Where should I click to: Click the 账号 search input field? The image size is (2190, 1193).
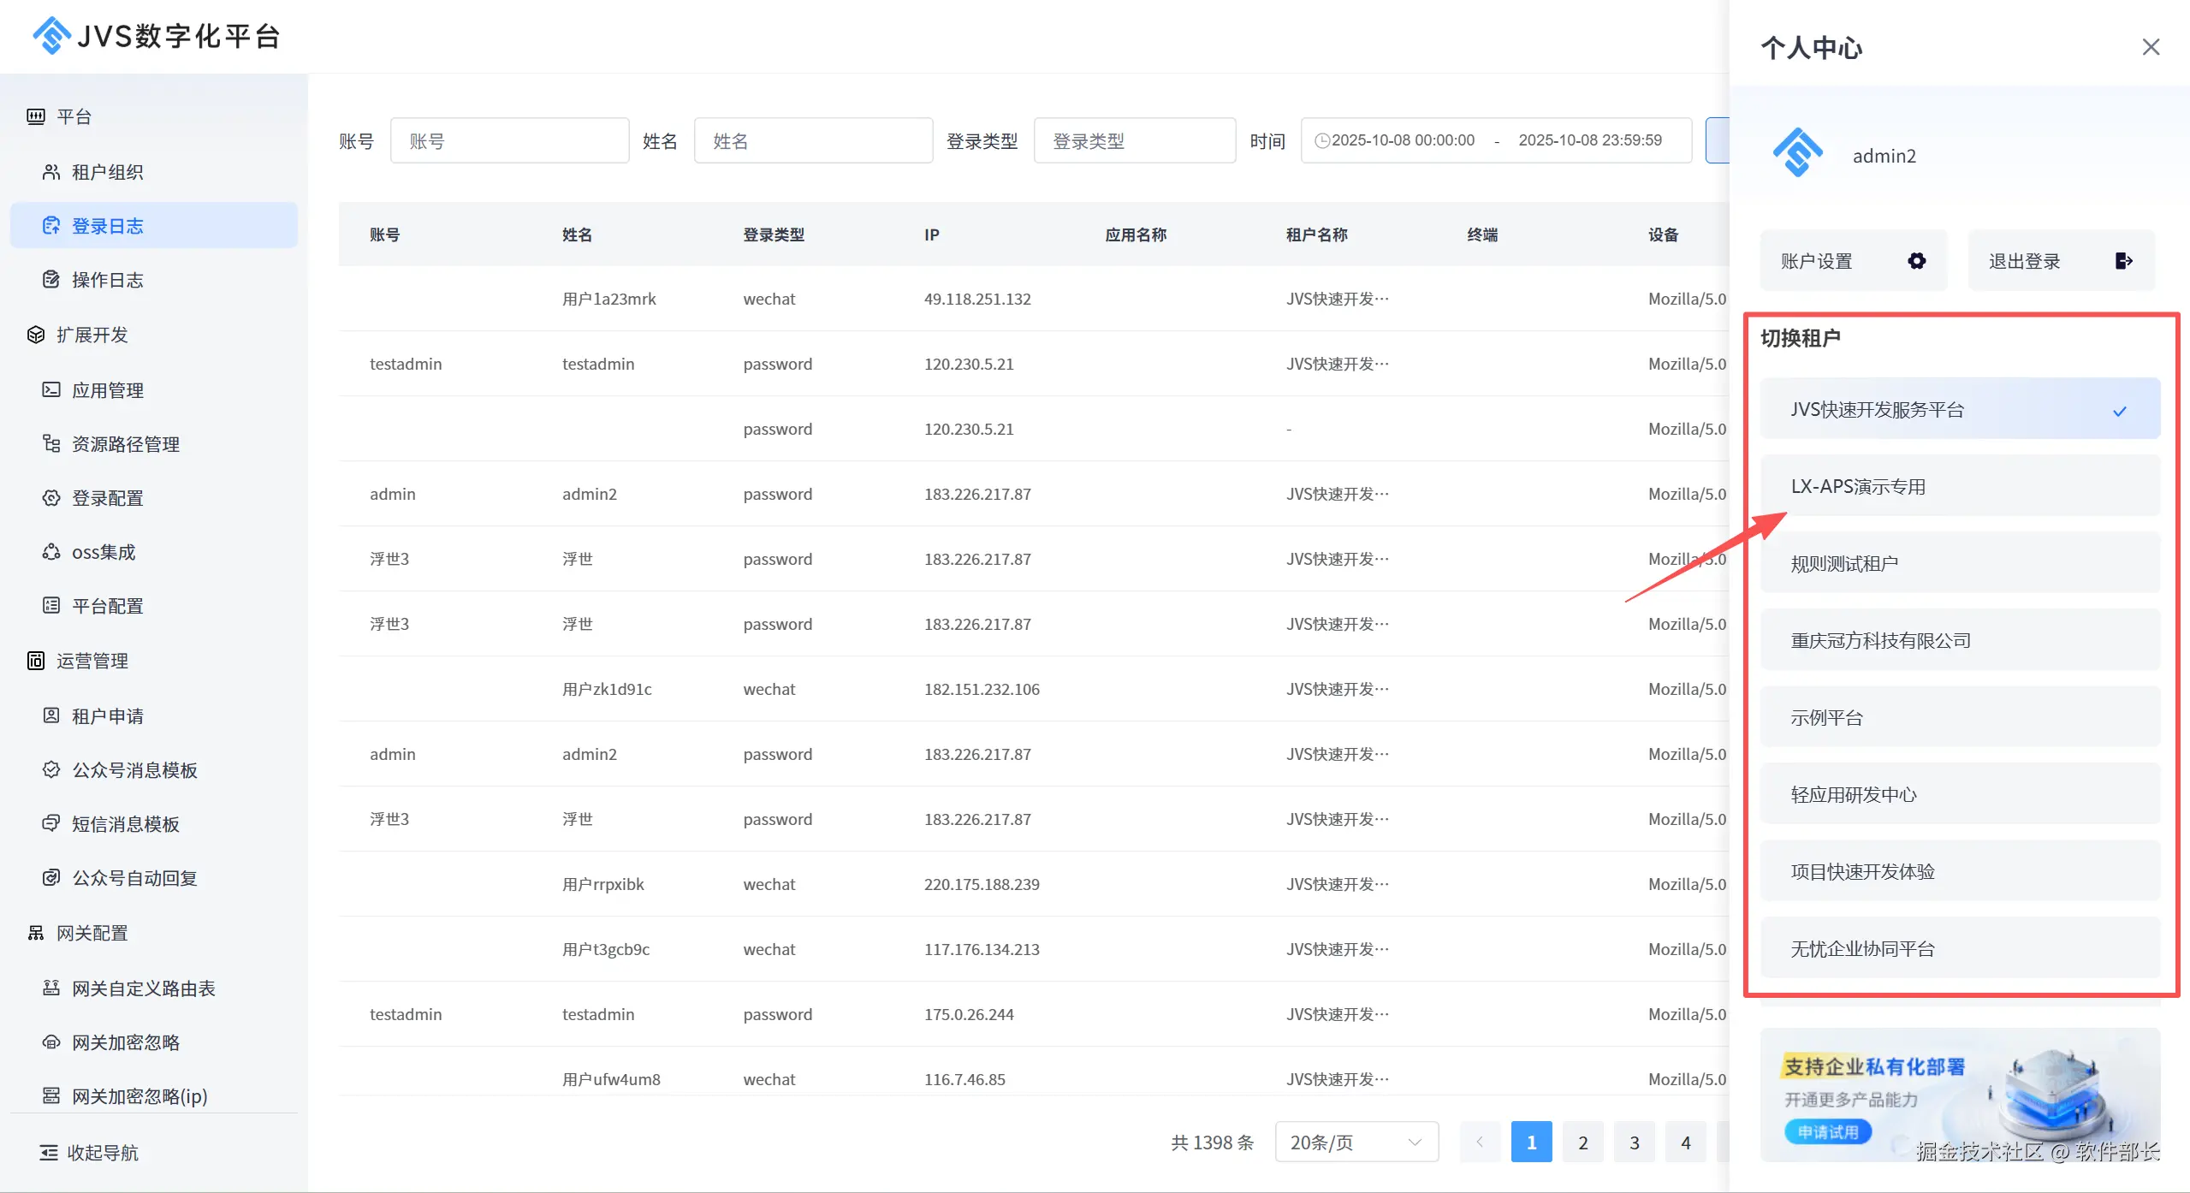pos(509,140)
